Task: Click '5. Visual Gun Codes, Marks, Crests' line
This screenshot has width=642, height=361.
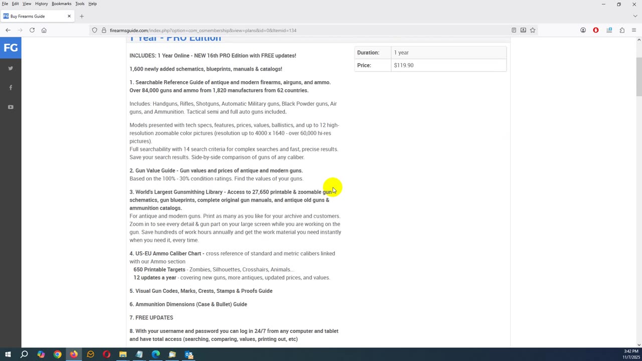Action: (201, 291)
